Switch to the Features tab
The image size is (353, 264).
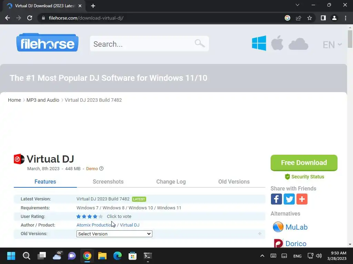(x=45, y=181)
